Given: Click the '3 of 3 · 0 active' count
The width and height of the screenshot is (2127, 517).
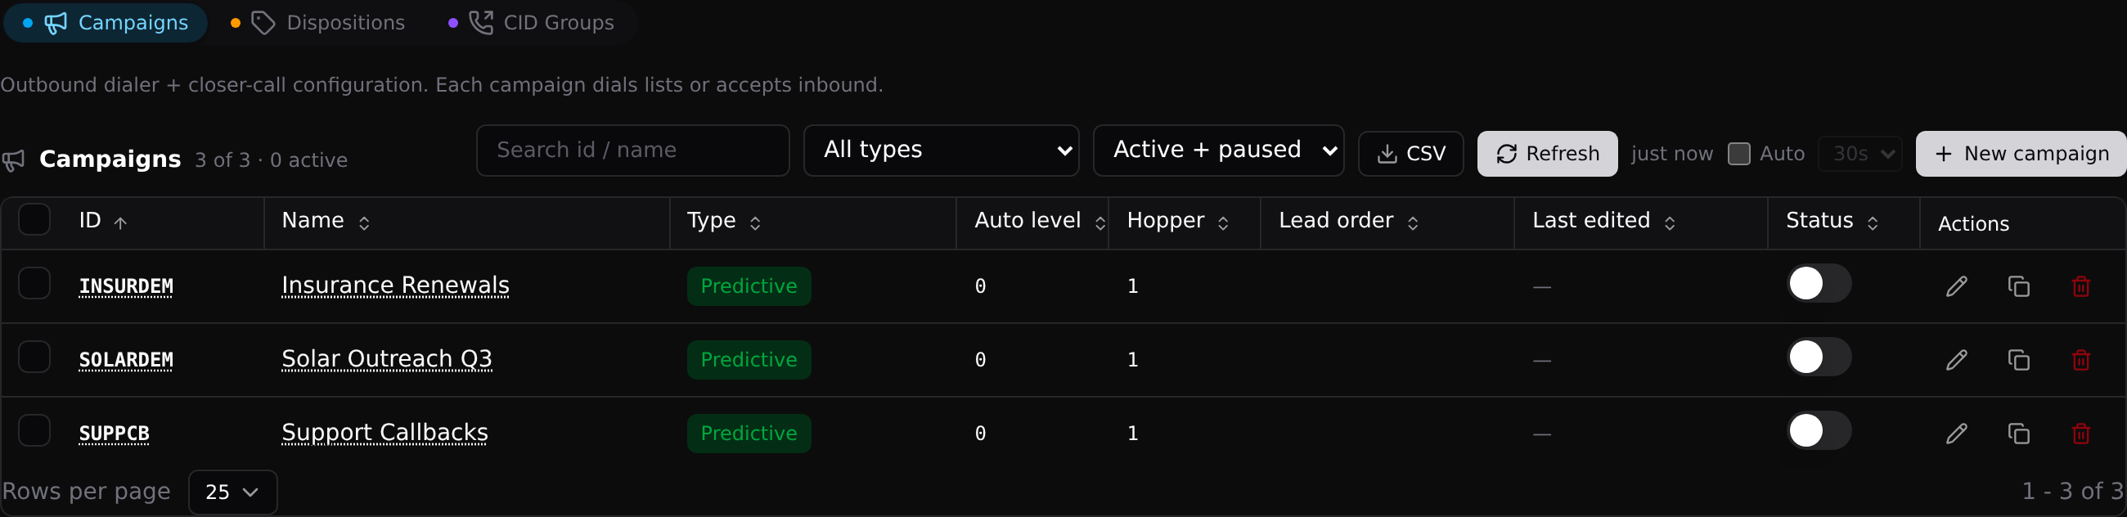Looking at the screenshot, I should click(x=271, y=160).
